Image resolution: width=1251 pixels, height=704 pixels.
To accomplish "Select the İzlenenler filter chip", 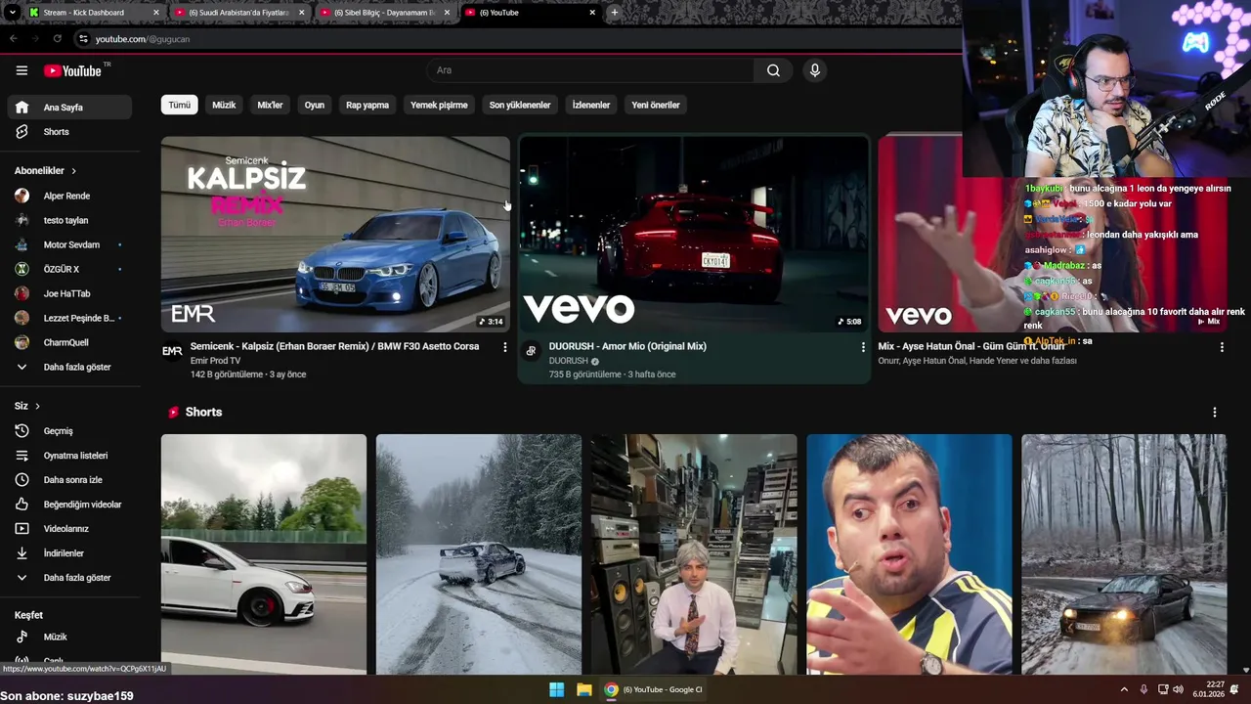I will pyautogui.click(x=591, y=105).
